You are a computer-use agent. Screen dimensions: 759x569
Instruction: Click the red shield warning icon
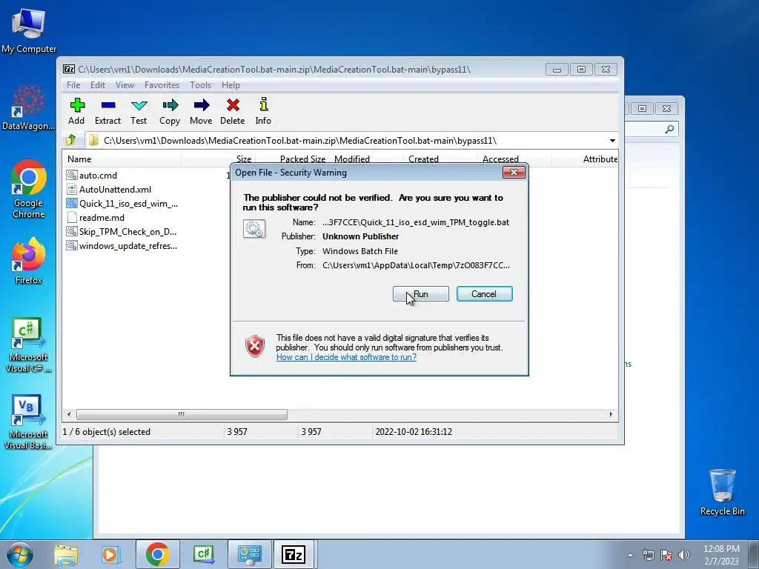coord(255,346)
